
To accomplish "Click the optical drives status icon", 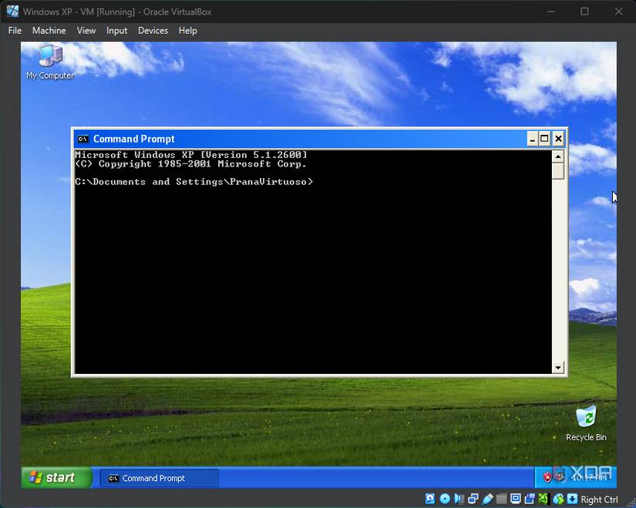I will click(x=443, y=499).
